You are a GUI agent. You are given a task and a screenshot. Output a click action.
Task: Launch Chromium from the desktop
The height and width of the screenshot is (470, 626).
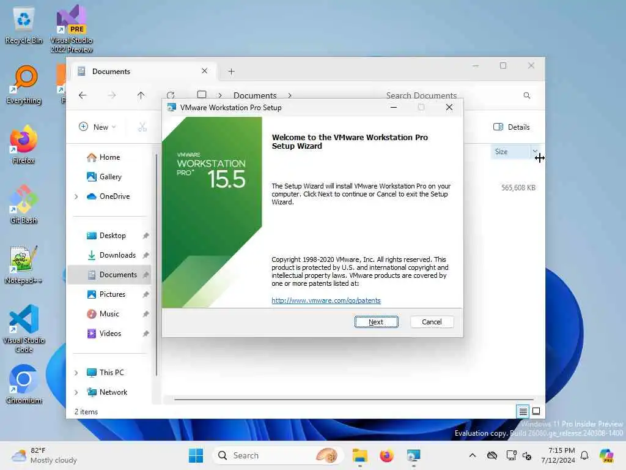tap(24, 384)
